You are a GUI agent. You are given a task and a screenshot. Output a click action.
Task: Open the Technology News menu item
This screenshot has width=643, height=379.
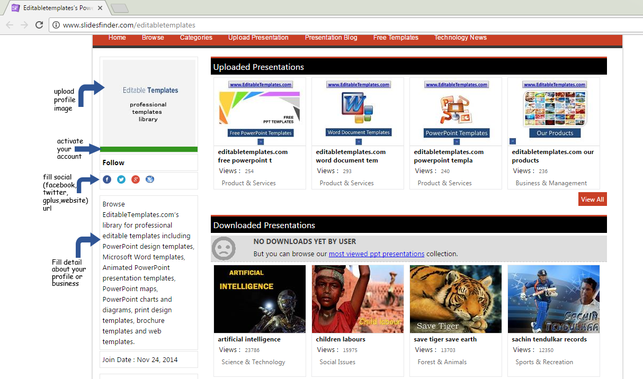tap(460, 38)
